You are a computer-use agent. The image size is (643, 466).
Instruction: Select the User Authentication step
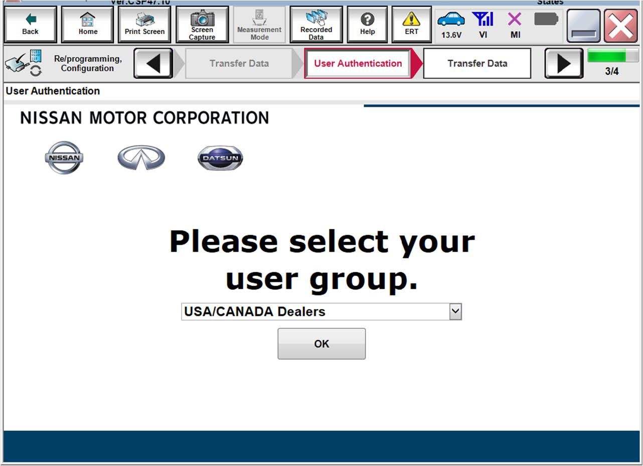coord(358,64)
